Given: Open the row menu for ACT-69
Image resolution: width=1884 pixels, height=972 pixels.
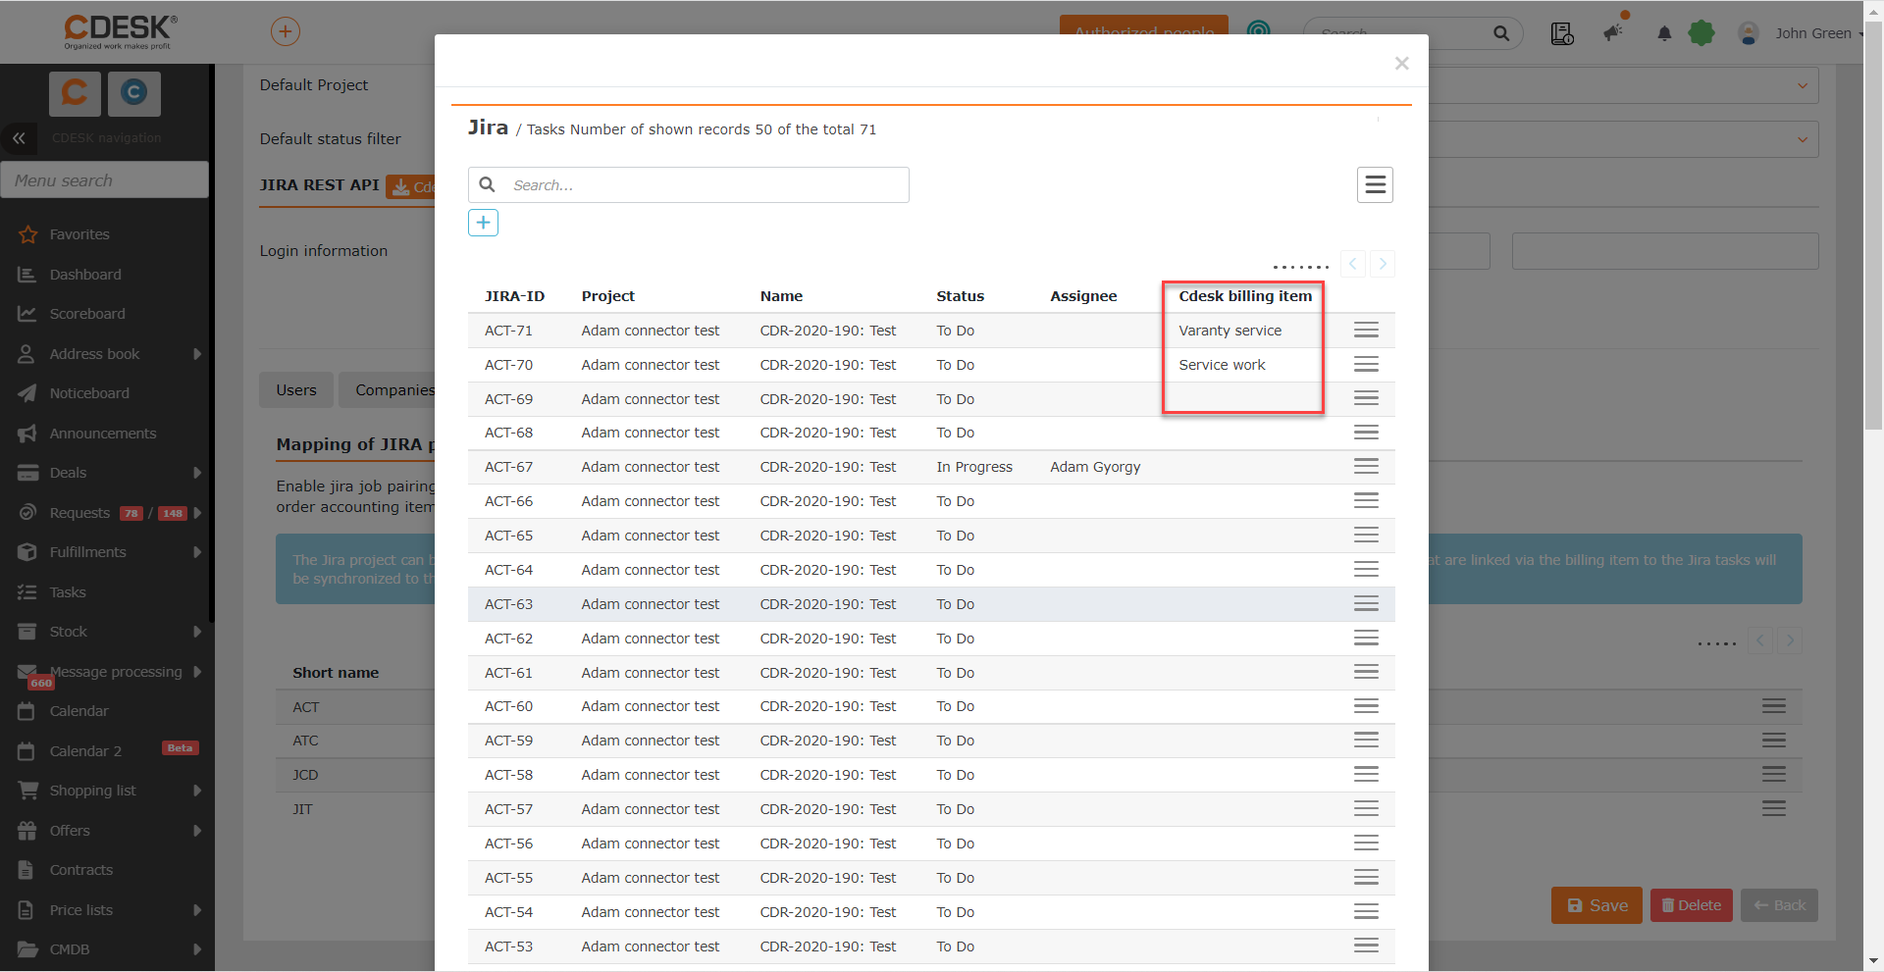Looking at the screenshot, I should coord(1366,399).
